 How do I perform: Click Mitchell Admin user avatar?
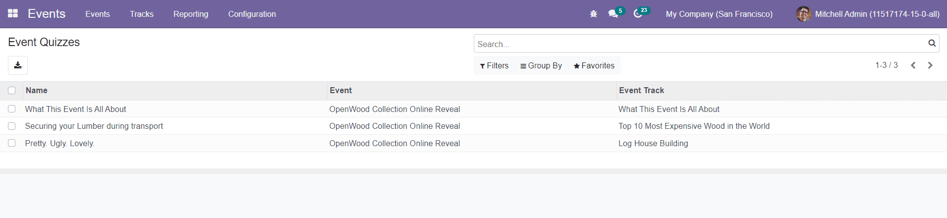pyautogui.click(x=803, y=14)
